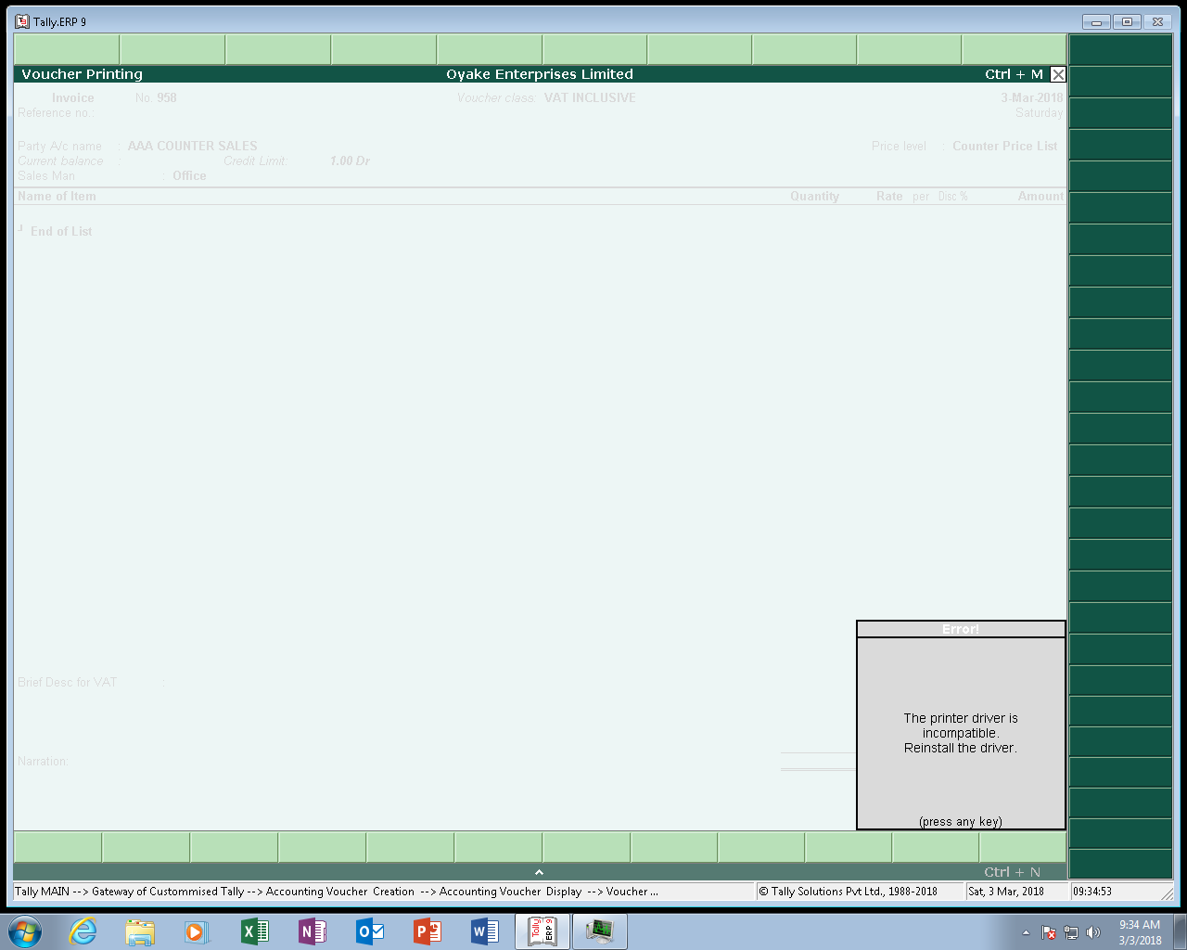The height and width of the screenshot is (950, 1187).
Task: Click Sales Man value 'Office'
Action: (x=189, y=175)
